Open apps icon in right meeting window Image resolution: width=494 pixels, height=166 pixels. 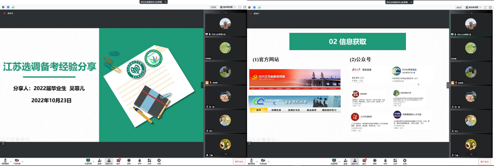(395, 161)
